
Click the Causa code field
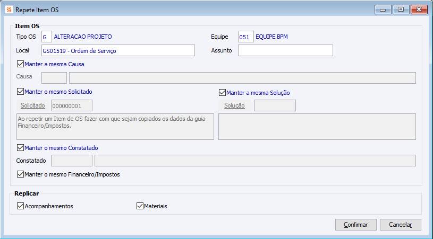point(54,78)
